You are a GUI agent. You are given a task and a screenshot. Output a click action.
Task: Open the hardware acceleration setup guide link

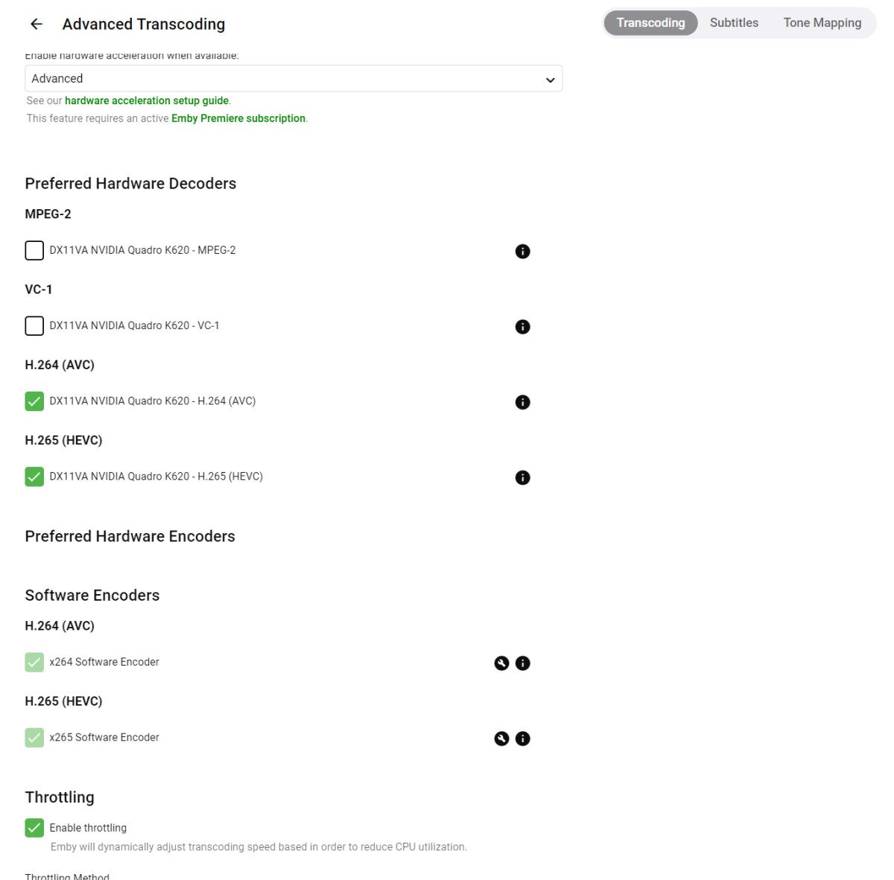[147, 101]
